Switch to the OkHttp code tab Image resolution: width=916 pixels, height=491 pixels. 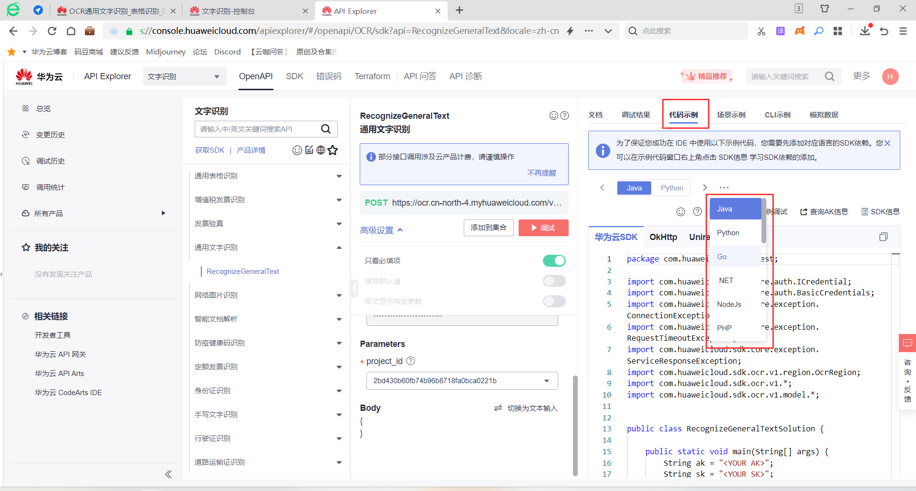(x=663, y=237)
